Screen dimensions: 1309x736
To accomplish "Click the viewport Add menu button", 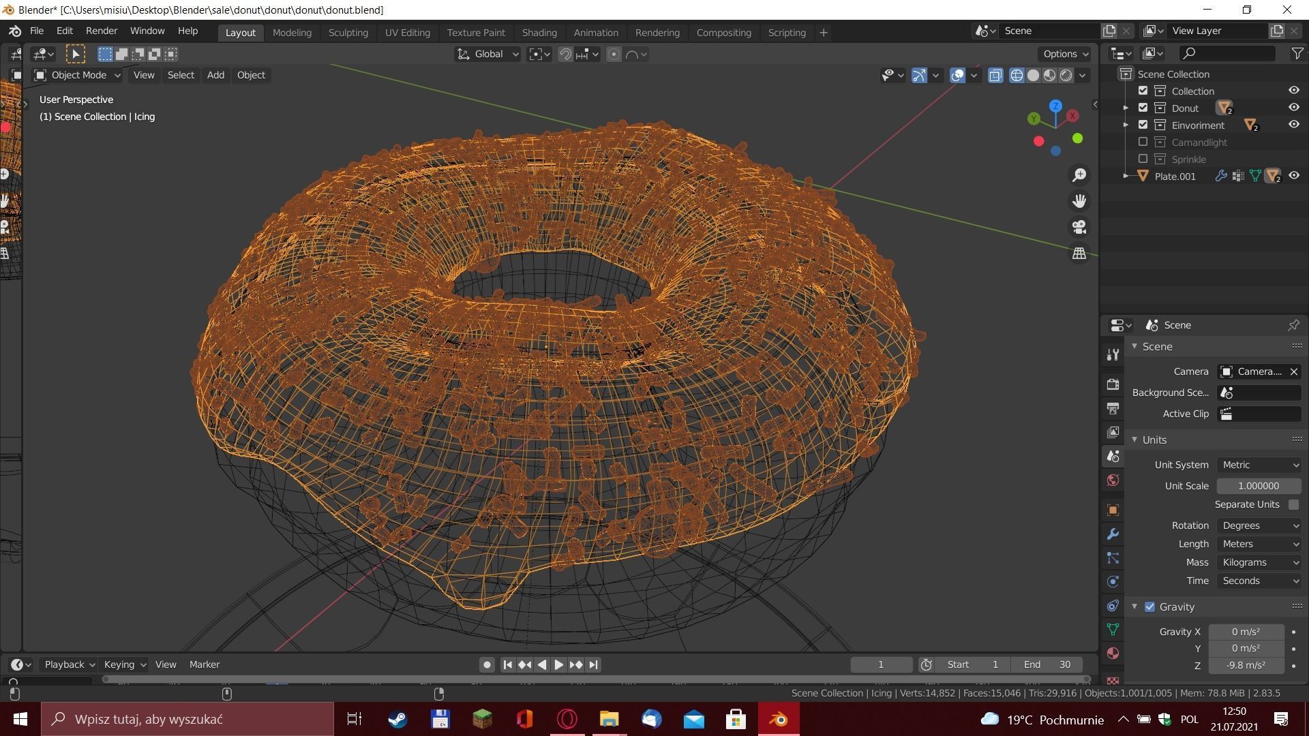I will pyautogui.click(x=215, y=75).
